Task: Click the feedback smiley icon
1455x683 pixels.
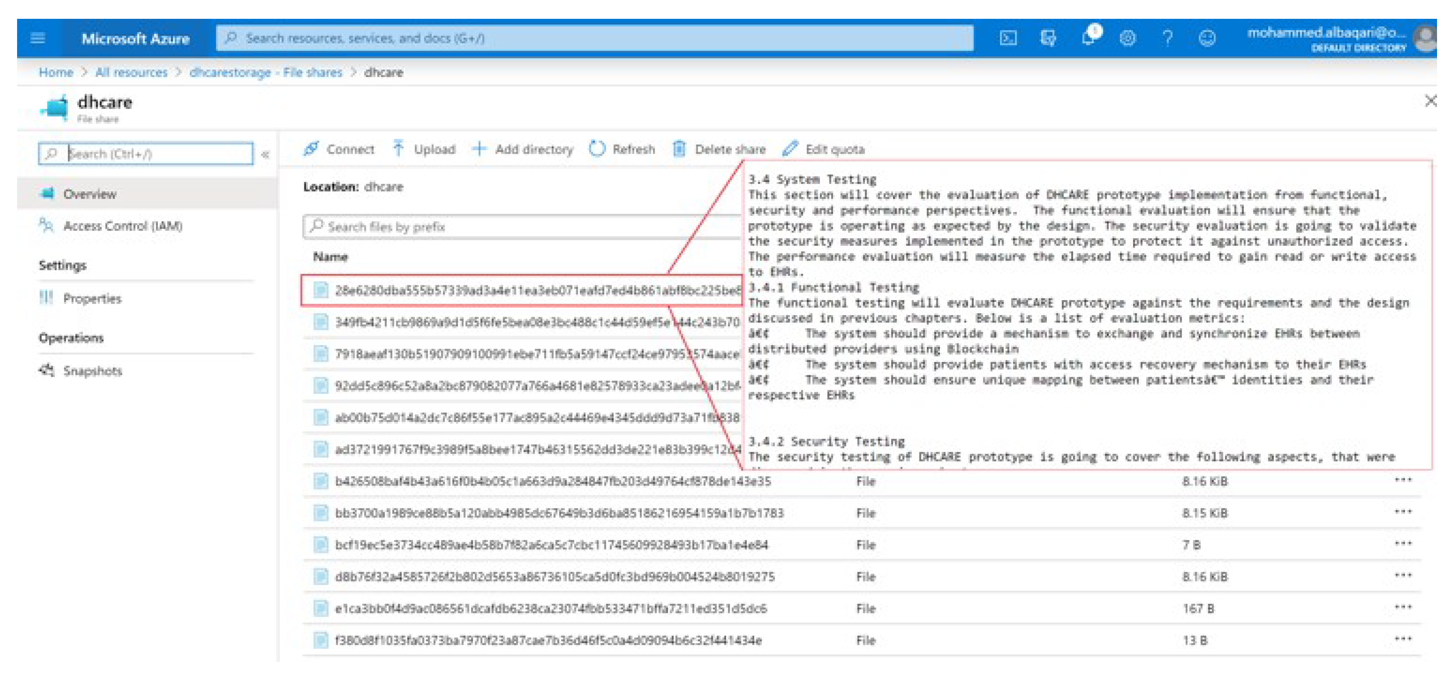Action: click(1207, 39)
